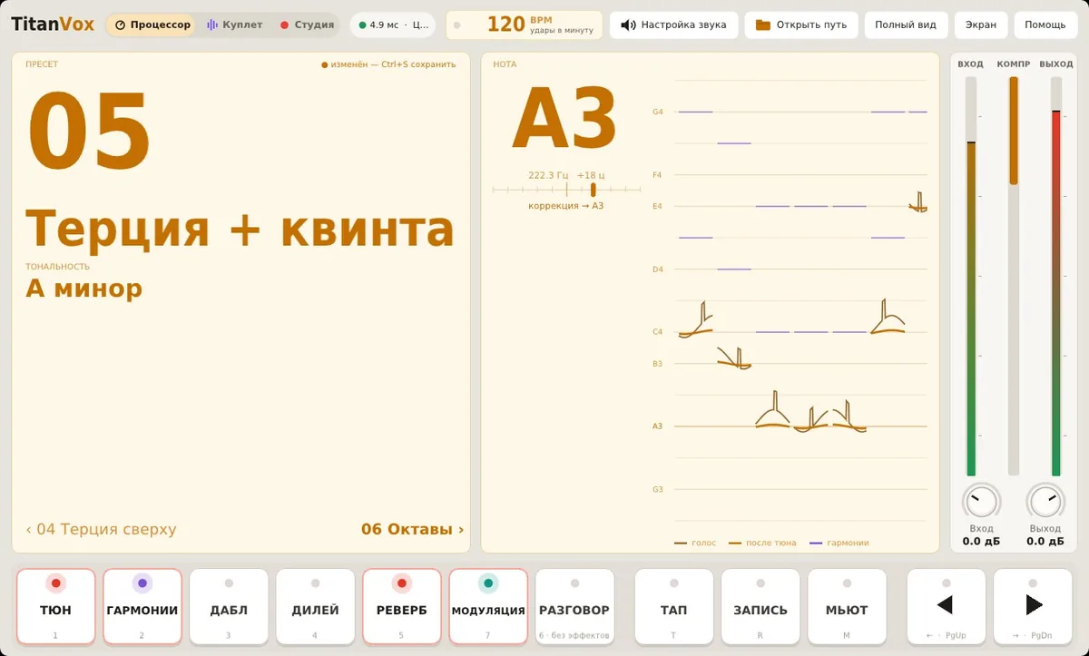Screen dimensions: 1089x656
Task: Click the изменён — Ctrl+S сохранить notice
Action: (x=388, y=64)
